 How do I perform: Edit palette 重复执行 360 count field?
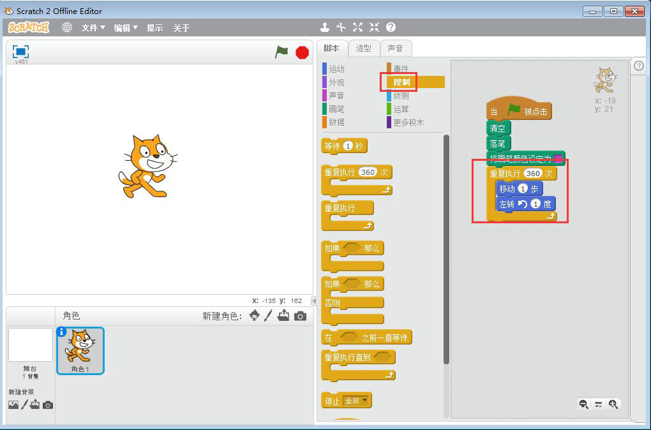[368, 172]
